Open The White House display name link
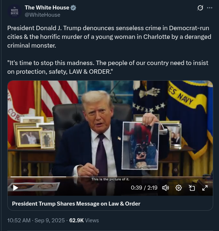The height and width of the screenshot is (231, 219). click(47, 8)
